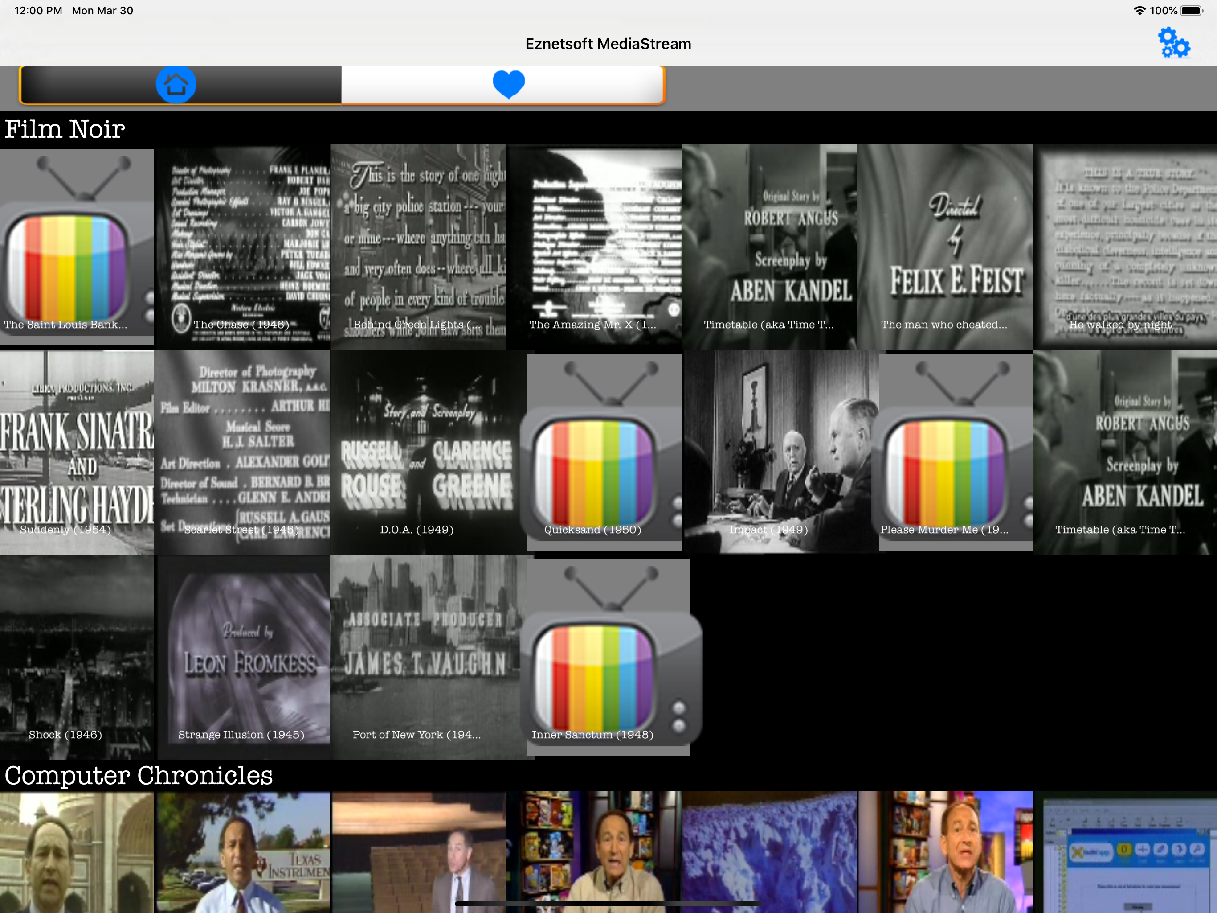The height and width of the screenshot is (913, 1217).
Task: Open The Amazing Mr. X thumbnail
Action: pos(594,247)
